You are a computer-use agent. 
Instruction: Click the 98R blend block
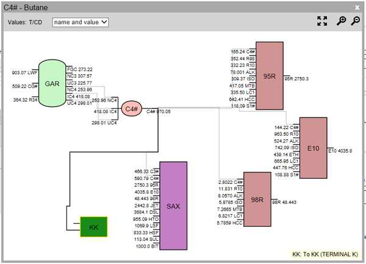coord(257,200)
